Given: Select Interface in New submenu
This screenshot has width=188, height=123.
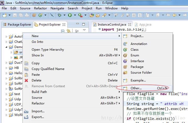Looking at the screenshot, I should [147, 61].
